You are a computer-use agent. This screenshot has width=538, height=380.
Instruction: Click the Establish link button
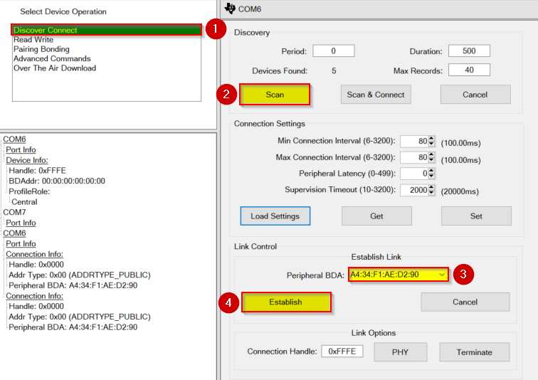point(286,302)
